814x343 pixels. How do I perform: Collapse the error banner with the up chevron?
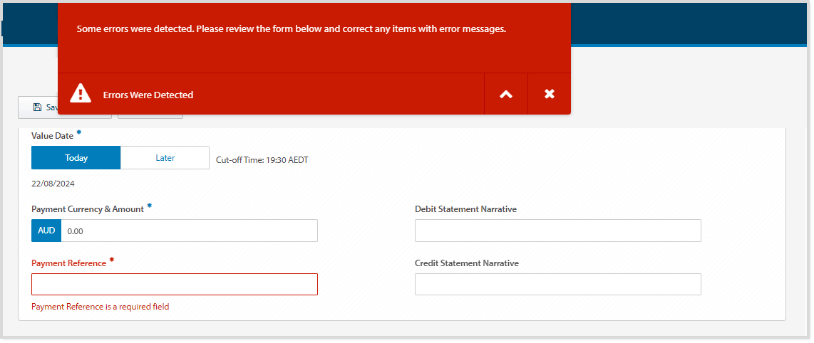tap(506, 94)
